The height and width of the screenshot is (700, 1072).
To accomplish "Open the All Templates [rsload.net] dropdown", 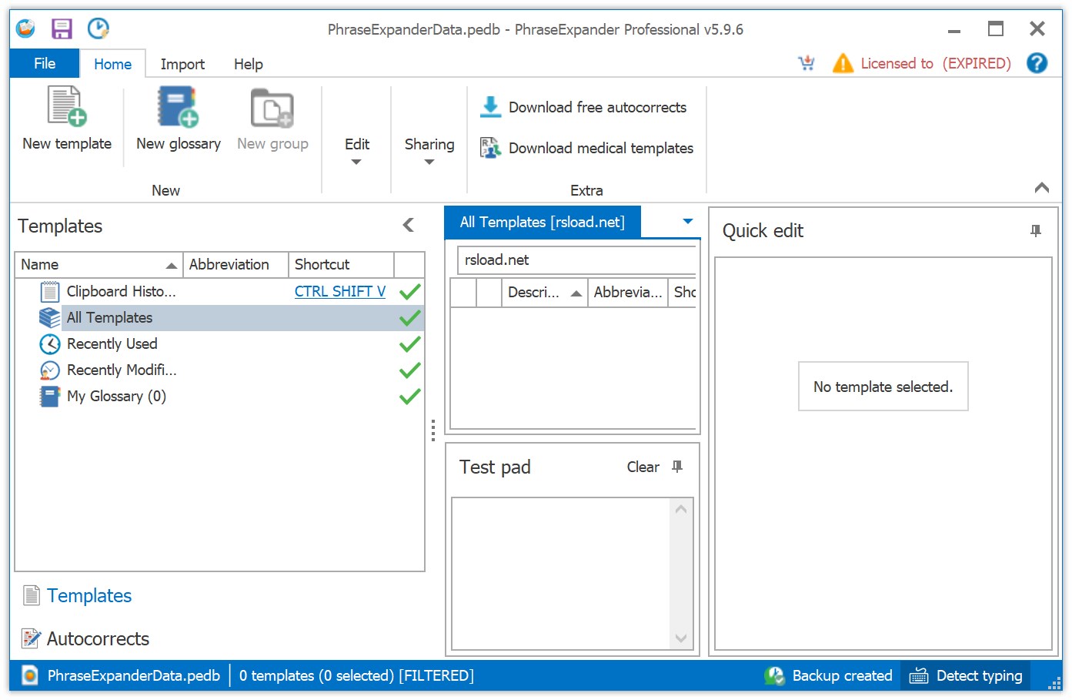I will (687, 221).
